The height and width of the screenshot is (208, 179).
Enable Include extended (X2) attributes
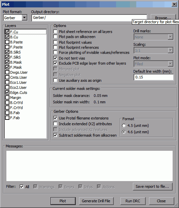55,124
